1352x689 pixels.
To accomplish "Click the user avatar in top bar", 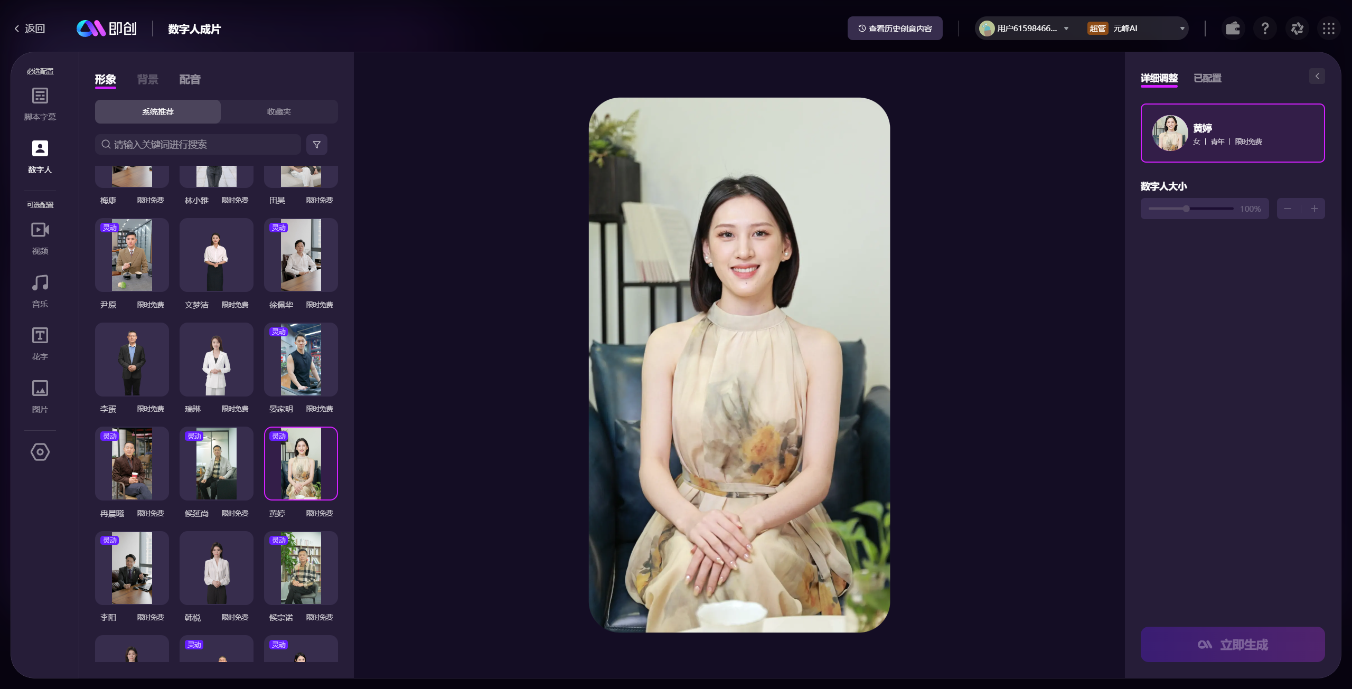I will [987, 29].
